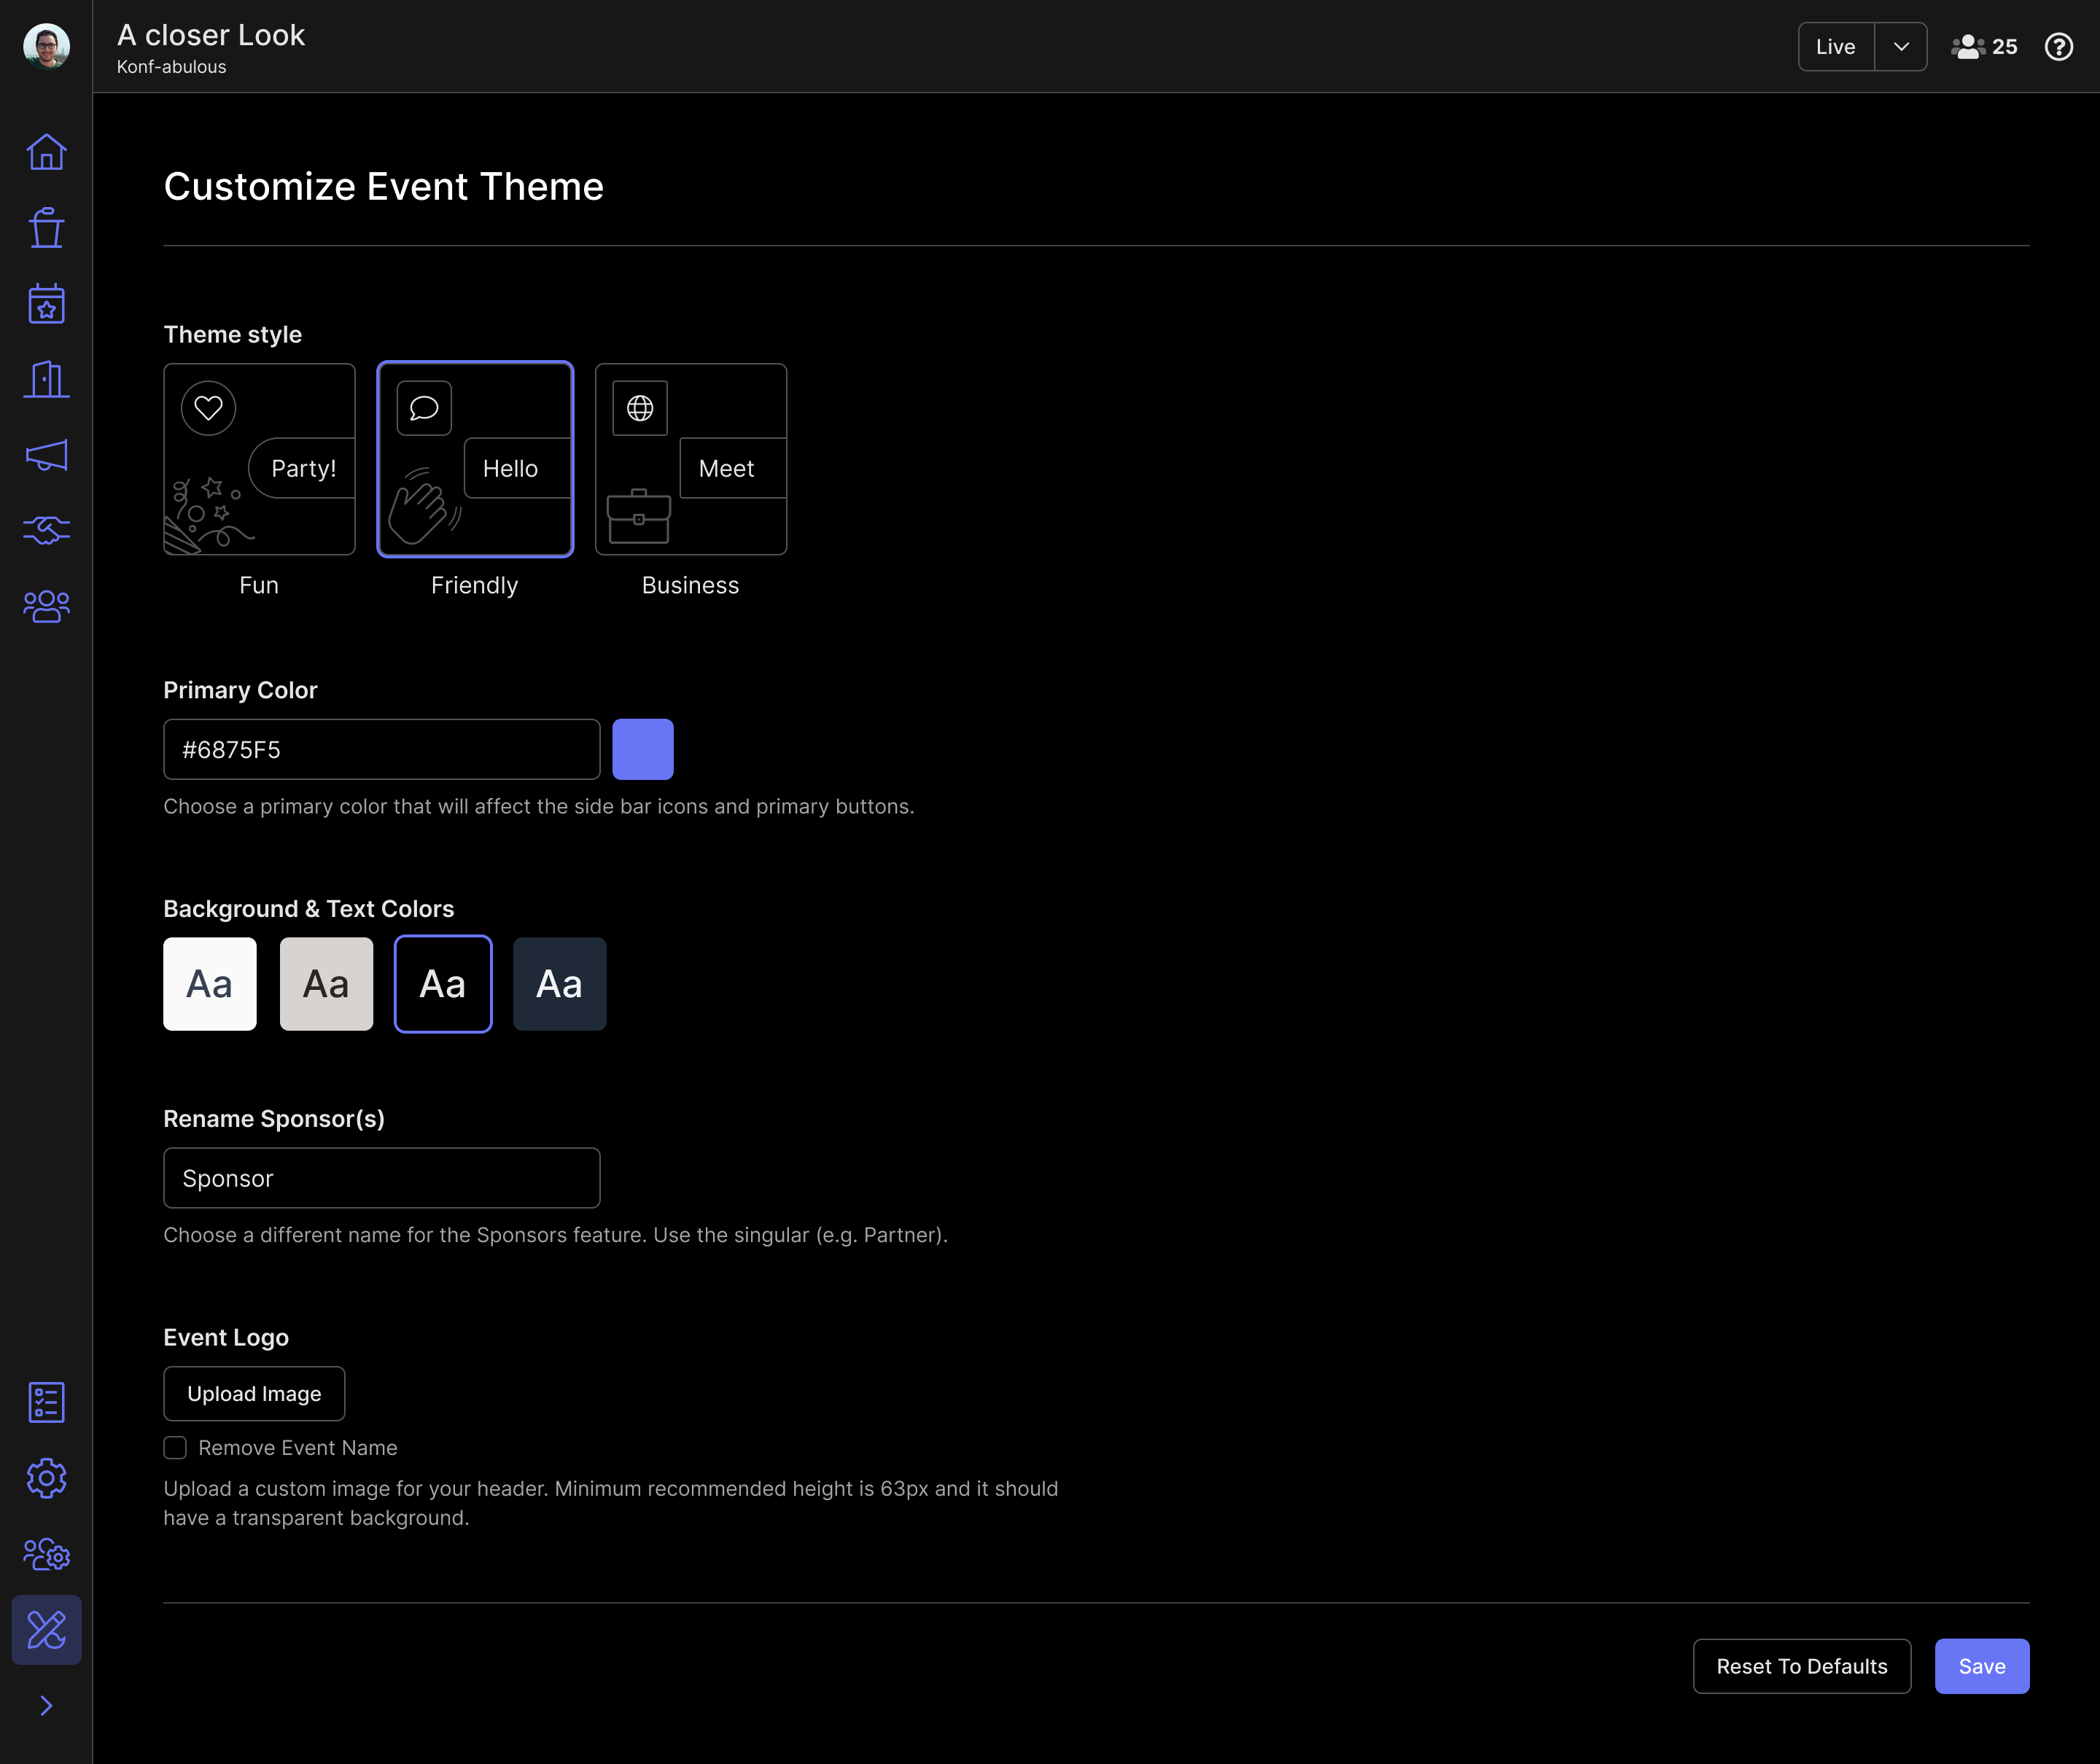Select the Business theme style option
The width and height of the screenshot is (2100, 1764).
coord(690,458)
